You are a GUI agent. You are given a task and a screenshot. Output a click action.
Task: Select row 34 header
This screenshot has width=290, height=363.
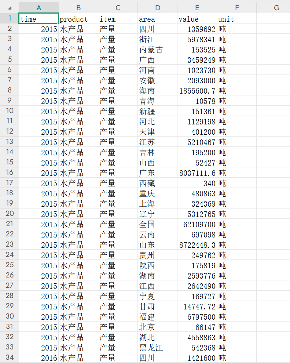10,357
